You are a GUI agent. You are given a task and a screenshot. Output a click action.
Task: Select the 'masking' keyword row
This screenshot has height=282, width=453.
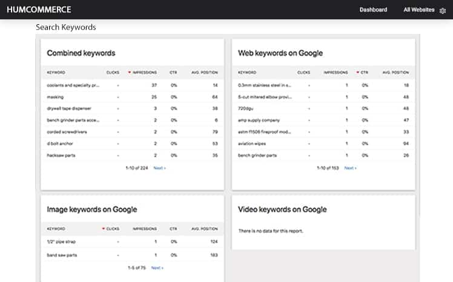(55, 97)
